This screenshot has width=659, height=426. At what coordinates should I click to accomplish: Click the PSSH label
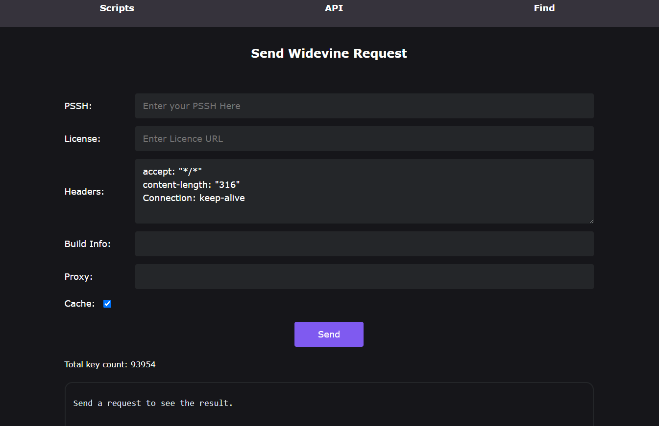78,106
